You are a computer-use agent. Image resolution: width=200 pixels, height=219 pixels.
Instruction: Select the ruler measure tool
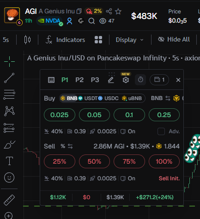click(x=9, y=200)
